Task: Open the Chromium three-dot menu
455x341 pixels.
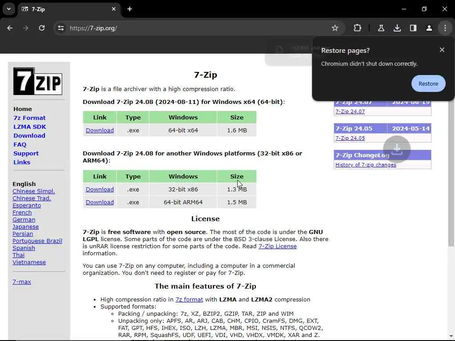Action: click(445, 28)
